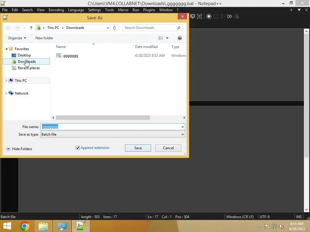Image resolution: width=310 pixels, height=232 pixels.
Task: Click the monitor folder-as-workspace toolbar icon
Action: pos(192,16)
